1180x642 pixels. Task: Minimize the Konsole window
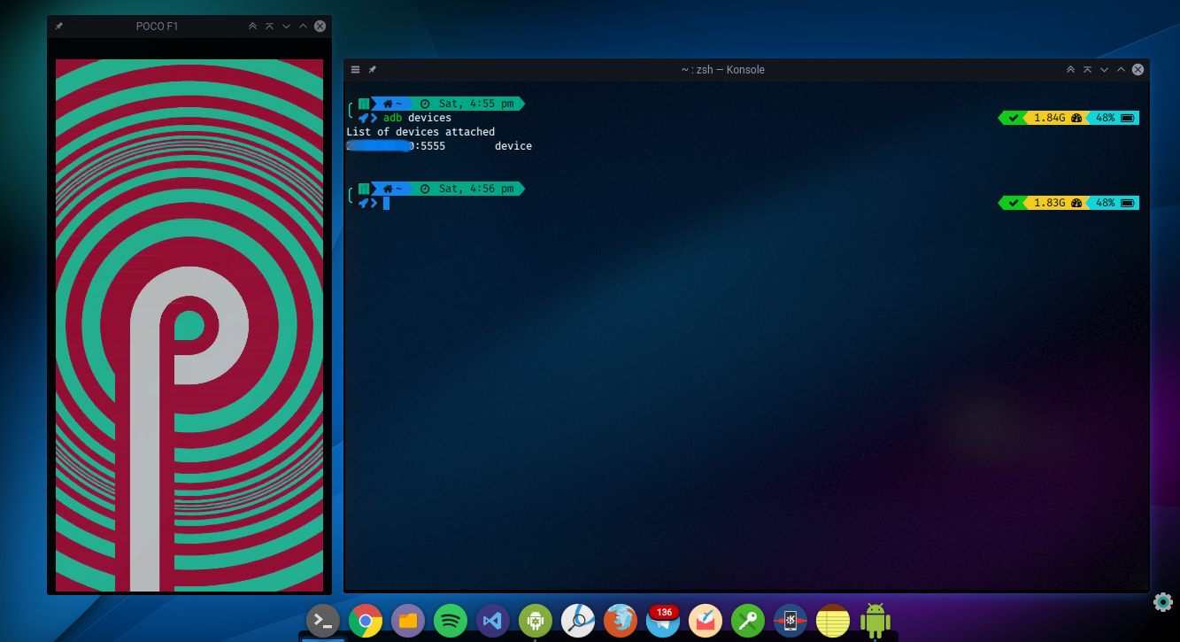(x=1104, y=70)
